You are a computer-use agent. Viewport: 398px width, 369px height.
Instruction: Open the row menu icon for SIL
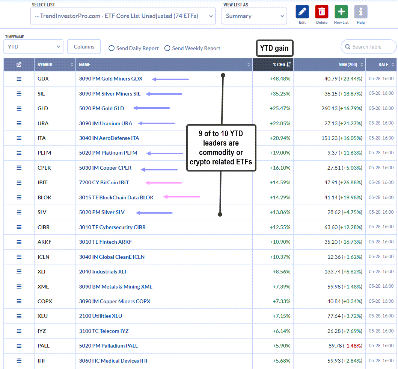19,94
